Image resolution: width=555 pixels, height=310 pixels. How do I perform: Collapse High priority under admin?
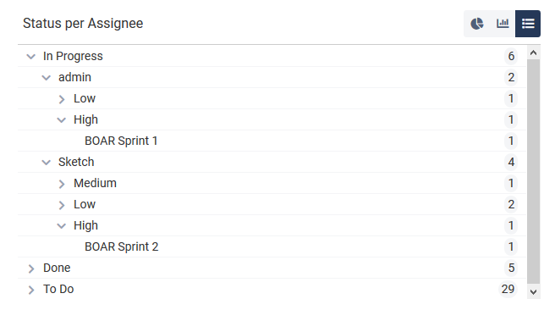[x=62, y=120]
